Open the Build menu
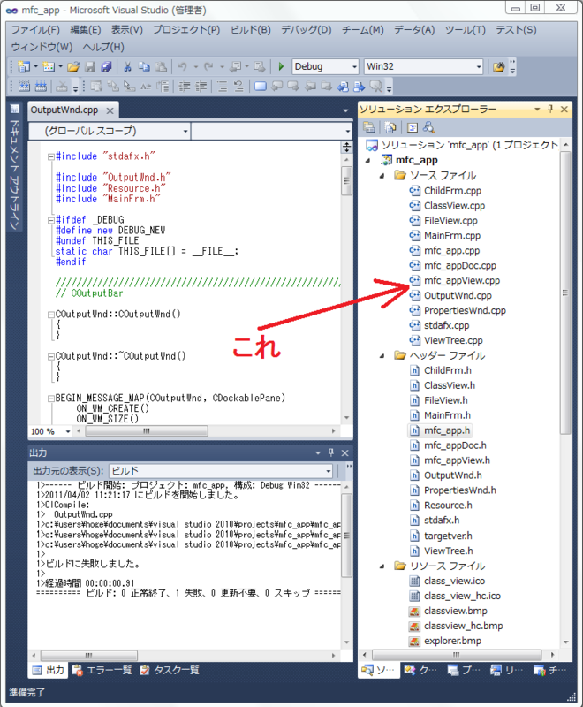The image size is (583, 707). 251,30
